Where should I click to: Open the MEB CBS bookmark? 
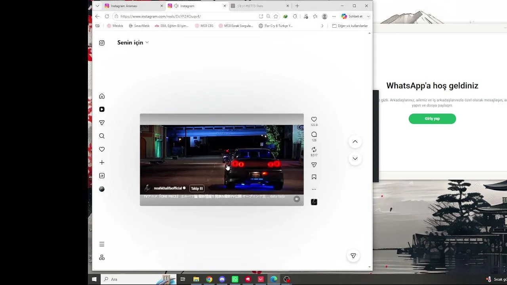[x=204, y=26]
